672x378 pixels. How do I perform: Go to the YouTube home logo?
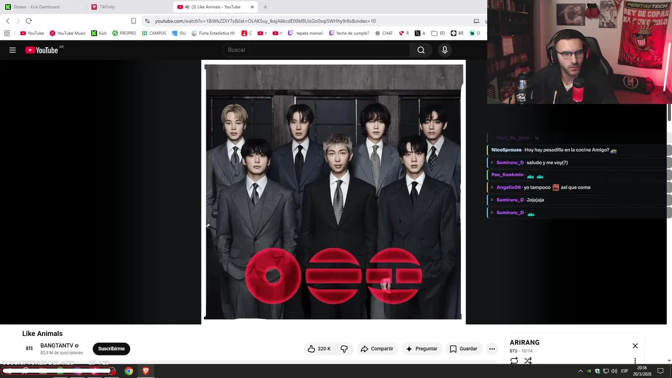(41, 50)
